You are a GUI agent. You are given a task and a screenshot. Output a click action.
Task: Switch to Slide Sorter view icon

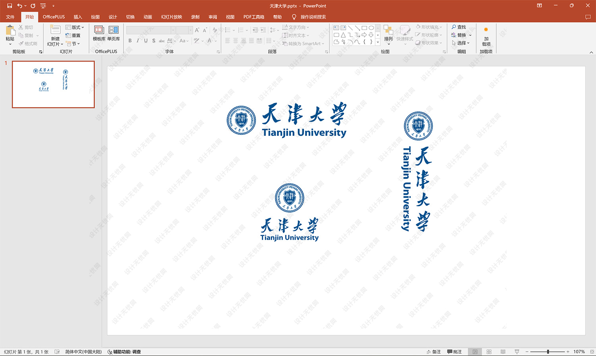[489, 352]
